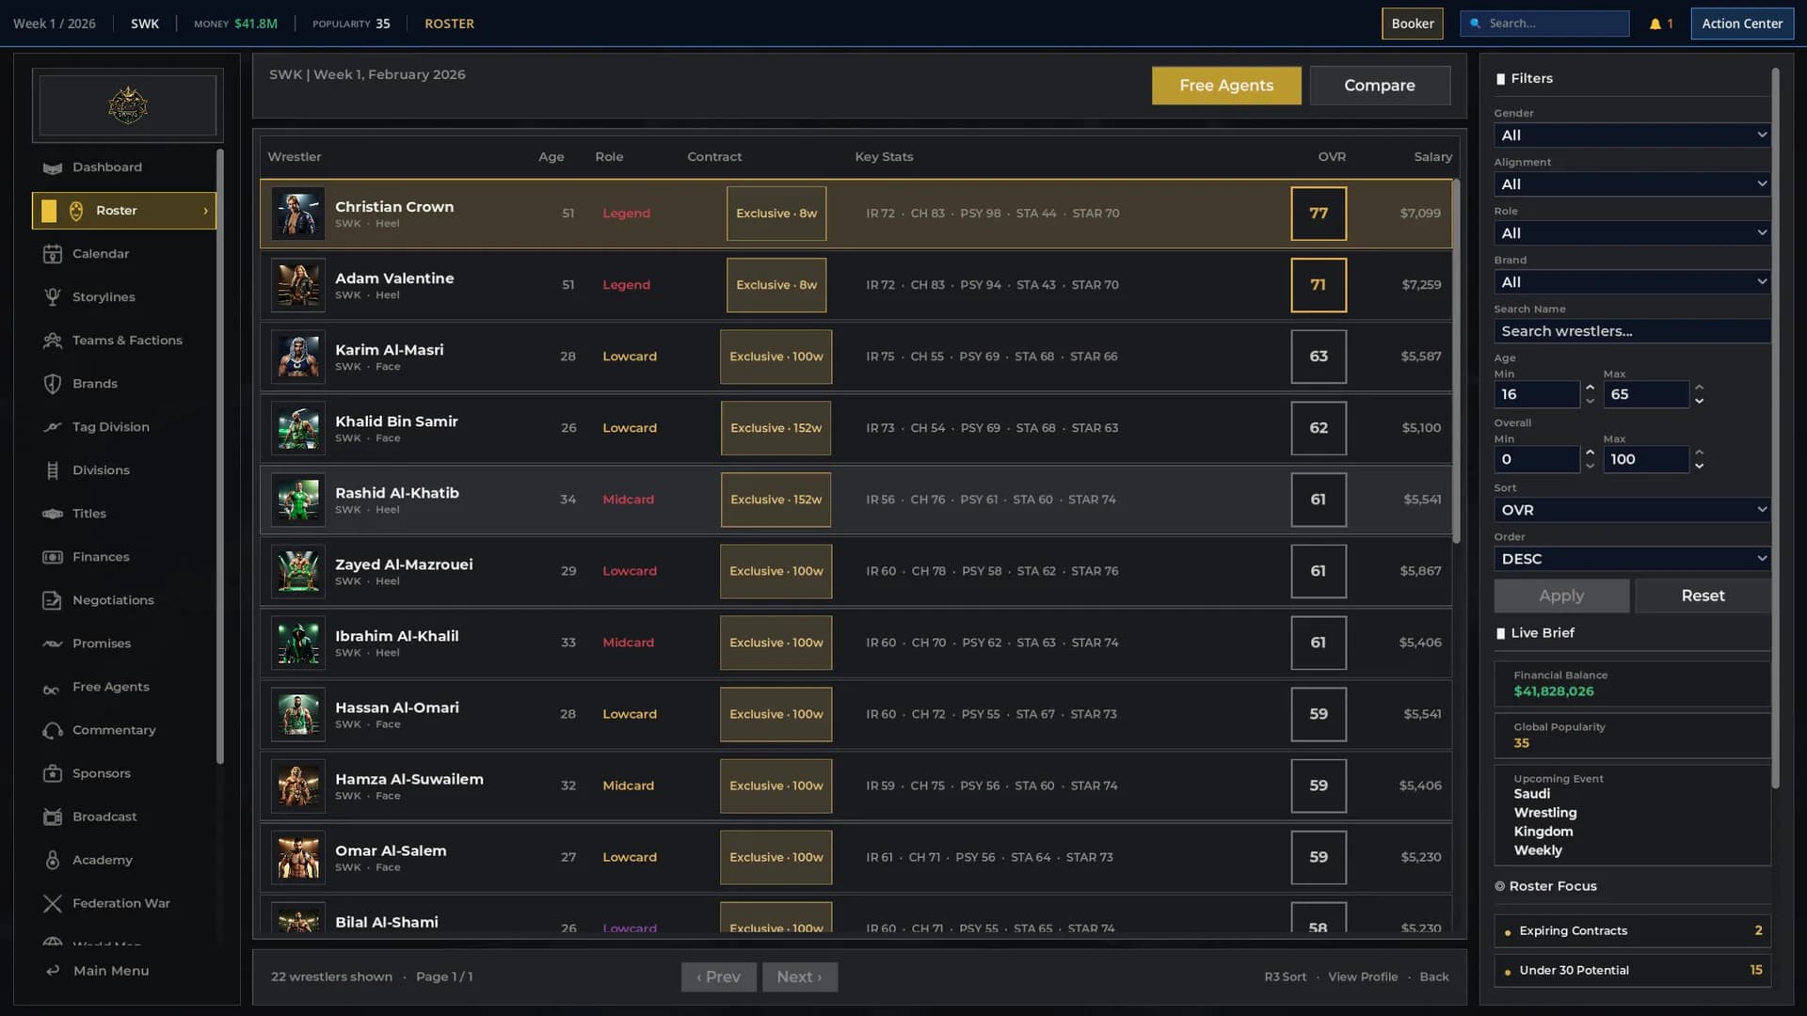
Task: Reset the roster filters
Action: click(1703, 595)
